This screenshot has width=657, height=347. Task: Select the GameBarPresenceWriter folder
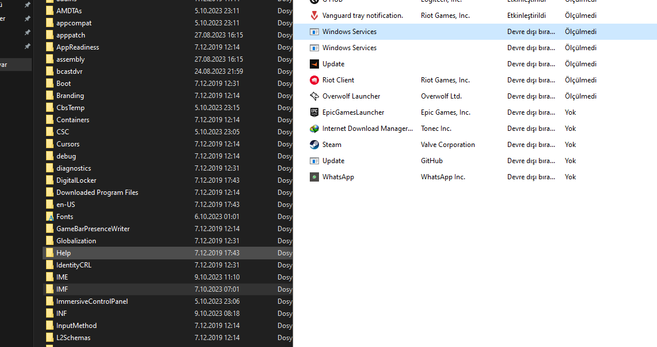pos(93,229)
